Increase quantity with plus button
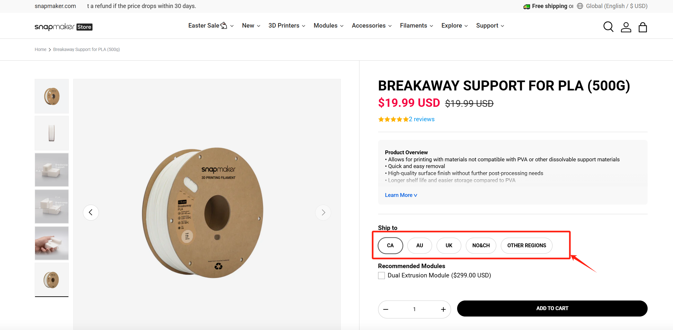Viewport: 673px width, 330px height. click(443, 309)
